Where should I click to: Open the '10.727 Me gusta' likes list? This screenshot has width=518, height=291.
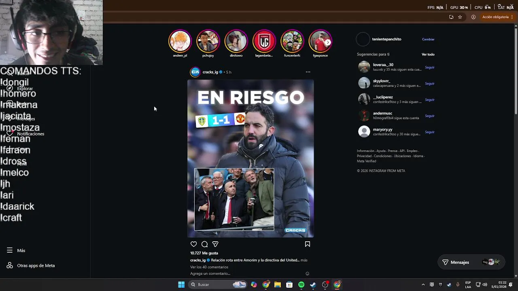(204, 253)
